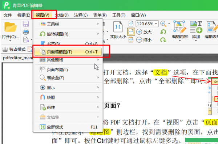This screenshot has height=144, width=218.
Task: Click the highlighted fit width icon
Action: 131,32
